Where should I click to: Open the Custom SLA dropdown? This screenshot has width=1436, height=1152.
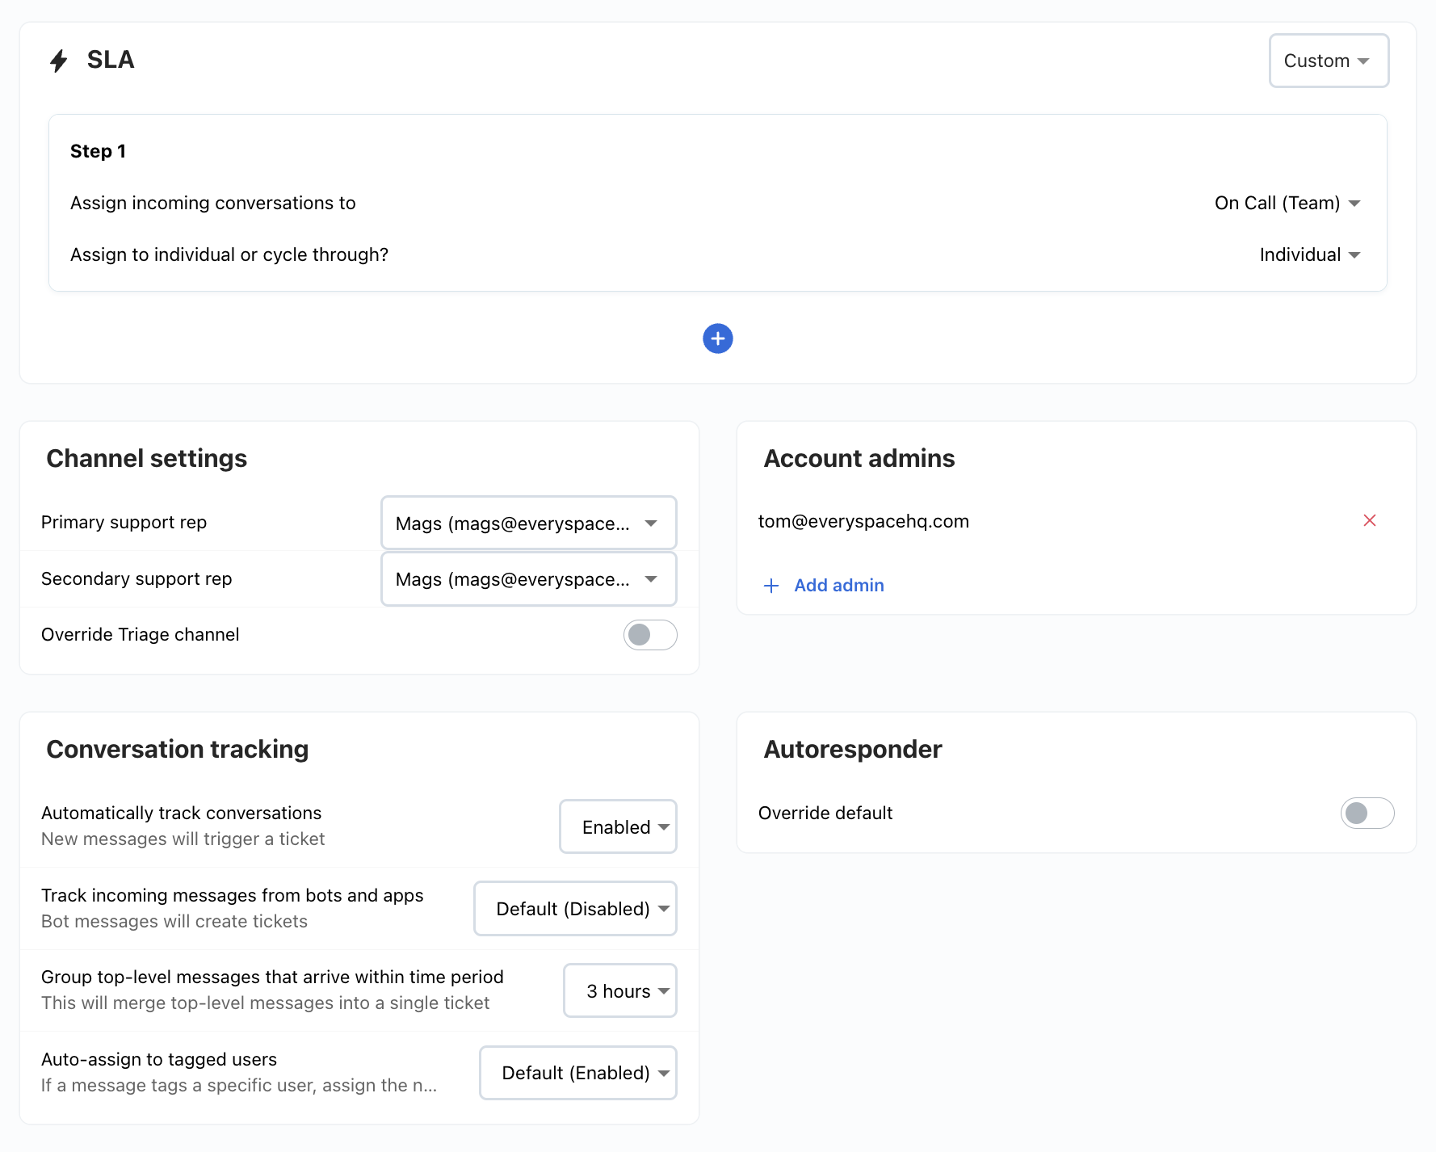point(1329,61)
